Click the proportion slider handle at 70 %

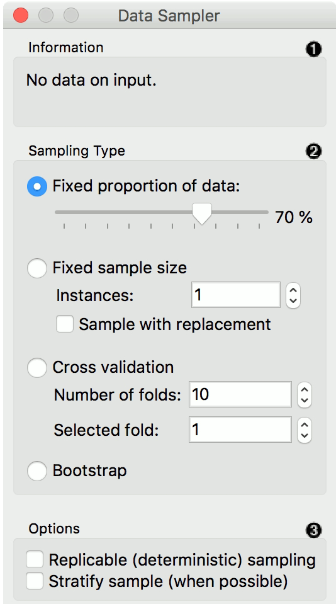pos(202,214)
